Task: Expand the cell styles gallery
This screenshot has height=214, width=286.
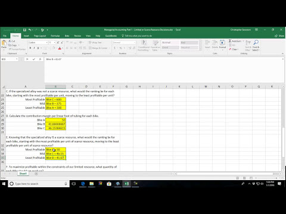Action: click(x=200, y=49)
